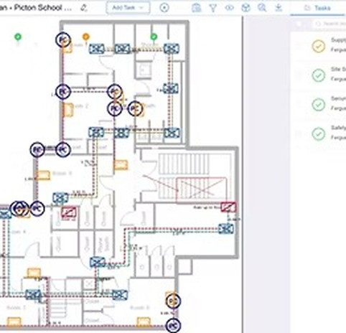Toggle the status circle on Safety task

pos(319,134)
